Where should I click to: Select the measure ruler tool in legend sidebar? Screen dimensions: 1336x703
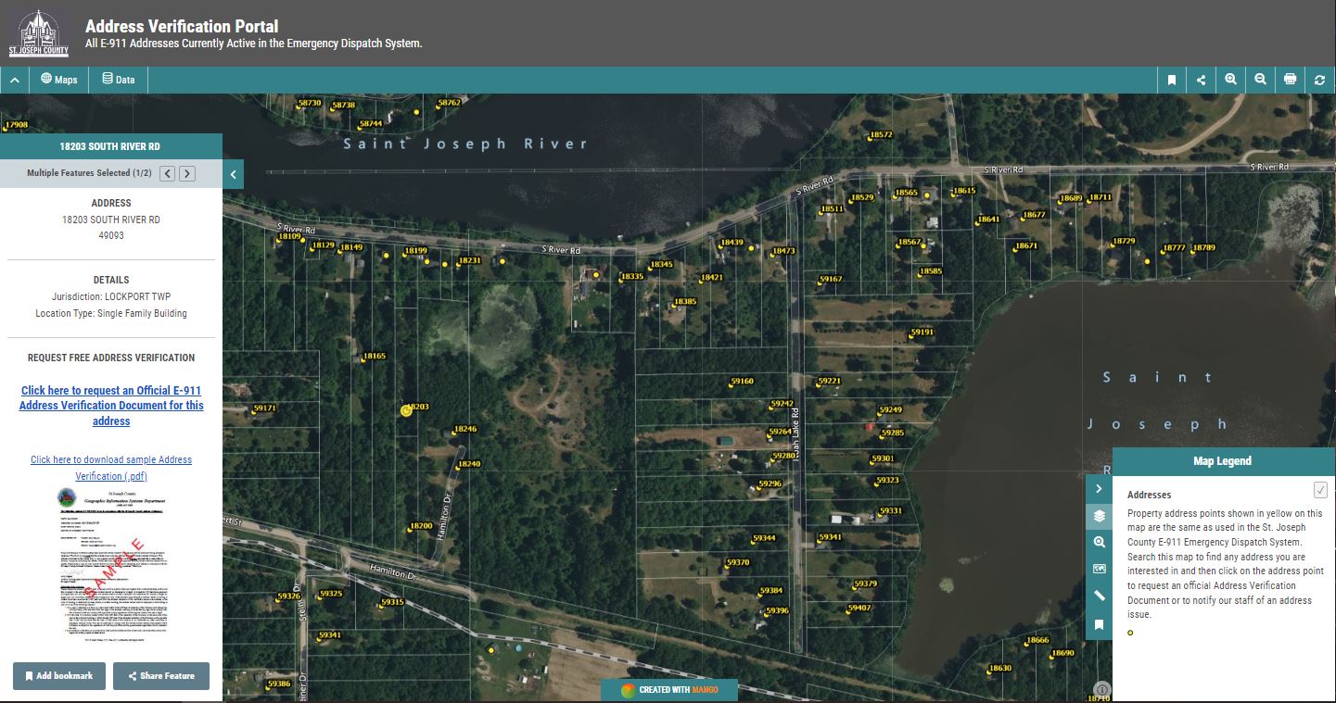tap(1099, 596)
